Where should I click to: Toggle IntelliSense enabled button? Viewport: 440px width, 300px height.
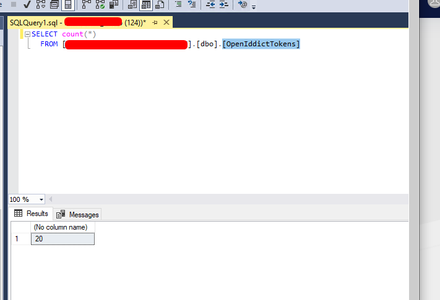click(68, 4)
